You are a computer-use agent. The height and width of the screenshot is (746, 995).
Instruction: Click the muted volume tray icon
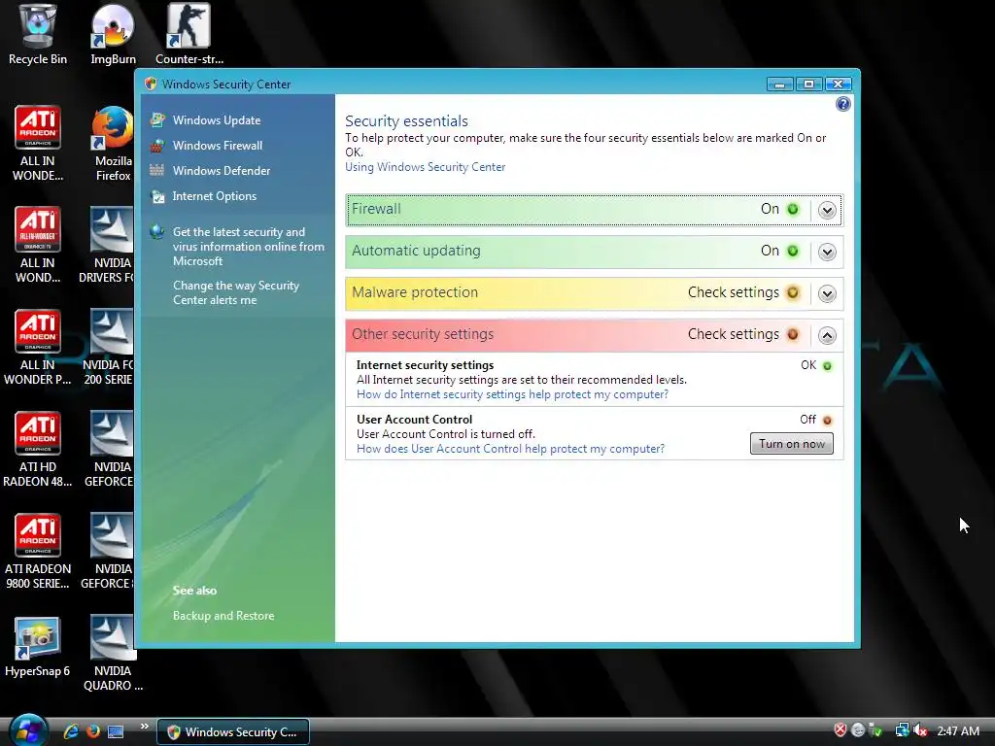point(920,730)
